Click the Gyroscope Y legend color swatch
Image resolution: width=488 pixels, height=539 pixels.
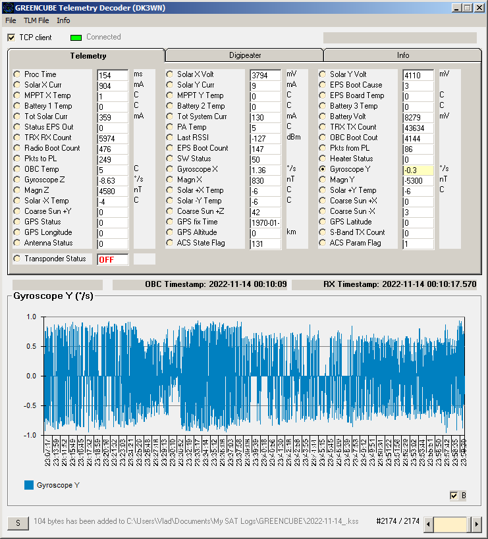29,485
